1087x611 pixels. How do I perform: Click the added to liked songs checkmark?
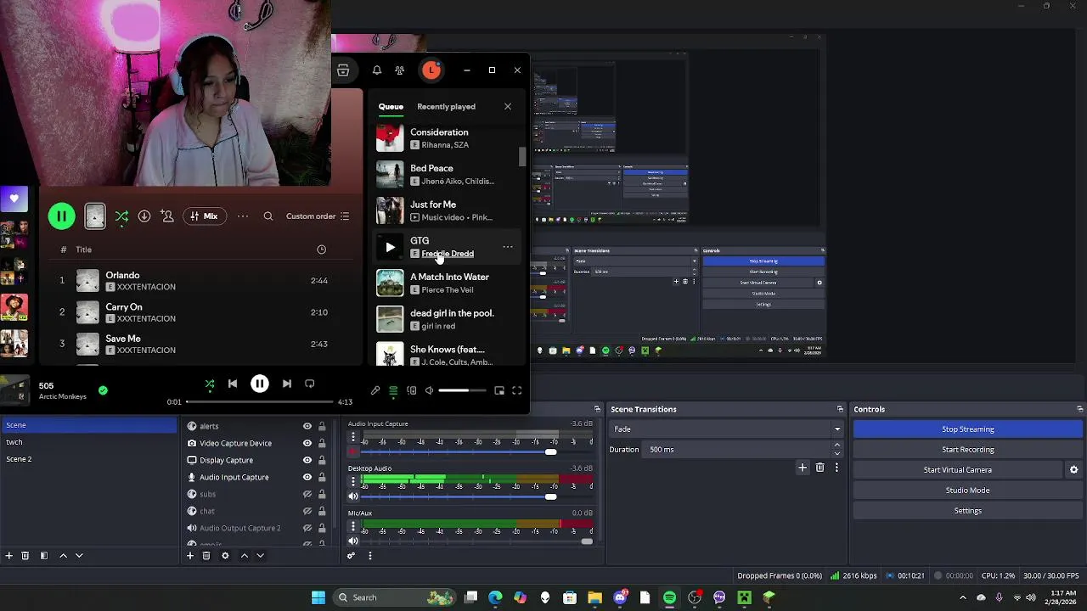point(103,390)
